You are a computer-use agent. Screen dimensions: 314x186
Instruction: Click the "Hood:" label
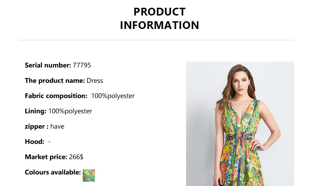34,142
